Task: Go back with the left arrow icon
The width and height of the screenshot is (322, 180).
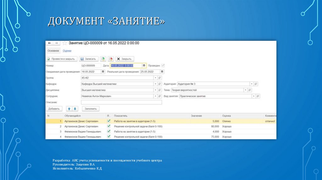Action: (x=49, y=43)
